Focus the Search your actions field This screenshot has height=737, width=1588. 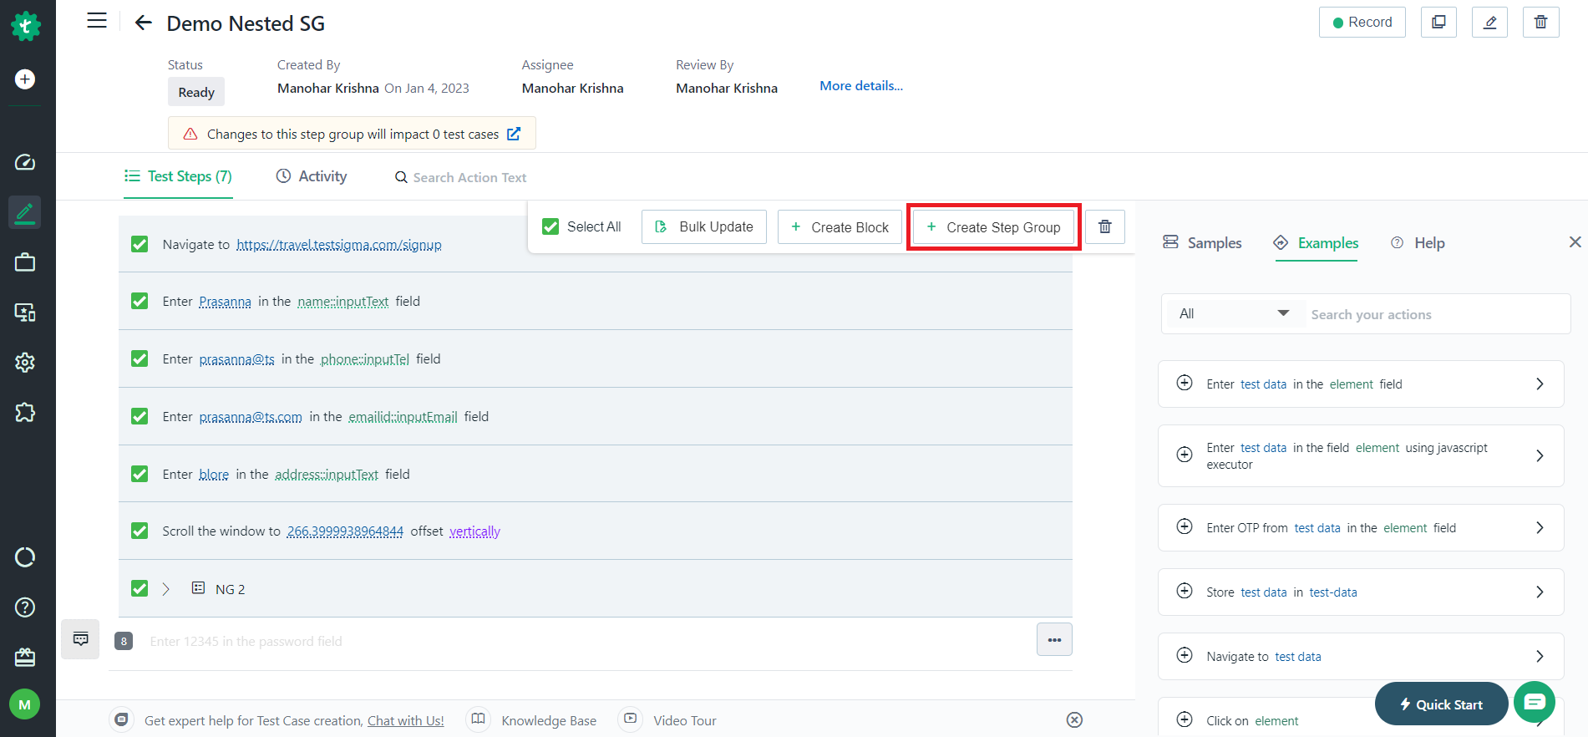click(1436, 314)
